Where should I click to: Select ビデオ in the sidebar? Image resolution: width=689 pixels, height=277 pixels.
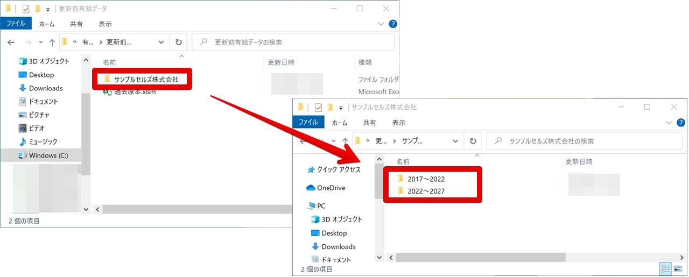point(31,129)
